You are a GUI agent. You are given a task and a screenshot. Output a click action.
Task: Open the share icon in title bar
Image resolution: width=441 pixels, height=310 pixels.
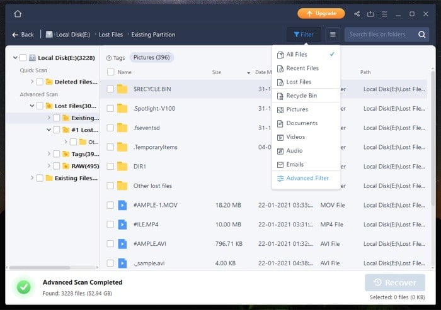pos(357,14)
